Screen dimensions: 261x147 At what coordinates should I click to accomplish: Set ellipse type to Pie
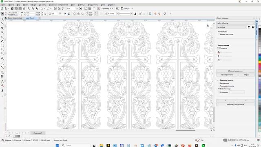coord(79,13)
